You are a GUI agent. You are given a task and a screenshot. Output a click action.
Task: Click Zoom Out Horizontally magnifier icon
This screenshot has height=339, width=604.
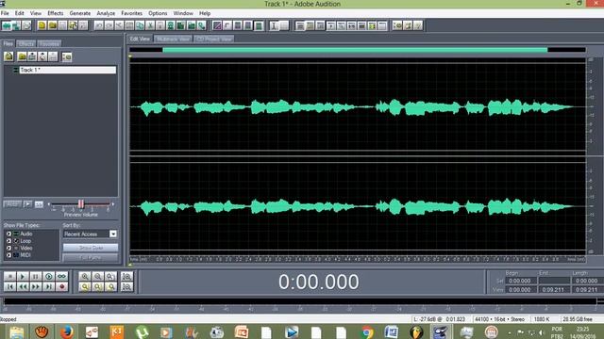98,276
